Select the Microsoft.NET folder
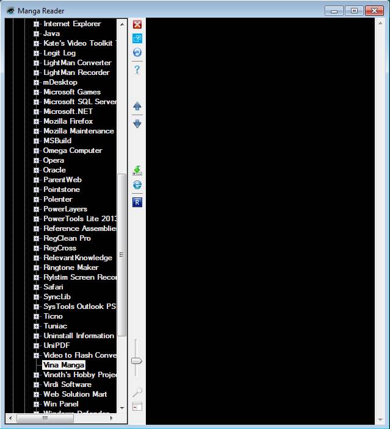The width and height of the screenshot is (390, 429). 68,112
